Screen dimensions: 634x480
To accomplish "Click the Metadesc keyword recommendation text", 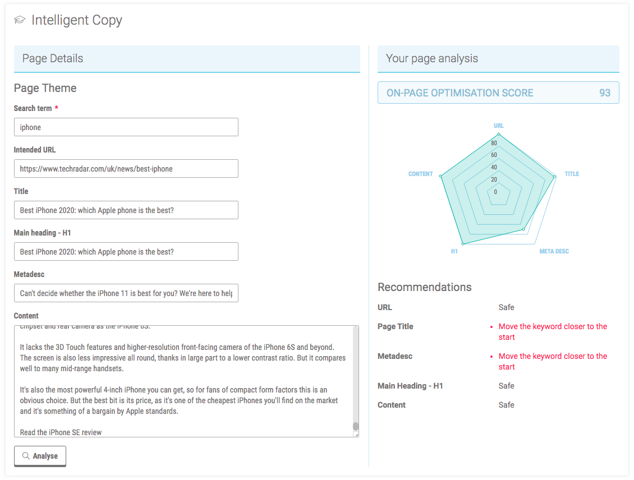I will 552,362.
